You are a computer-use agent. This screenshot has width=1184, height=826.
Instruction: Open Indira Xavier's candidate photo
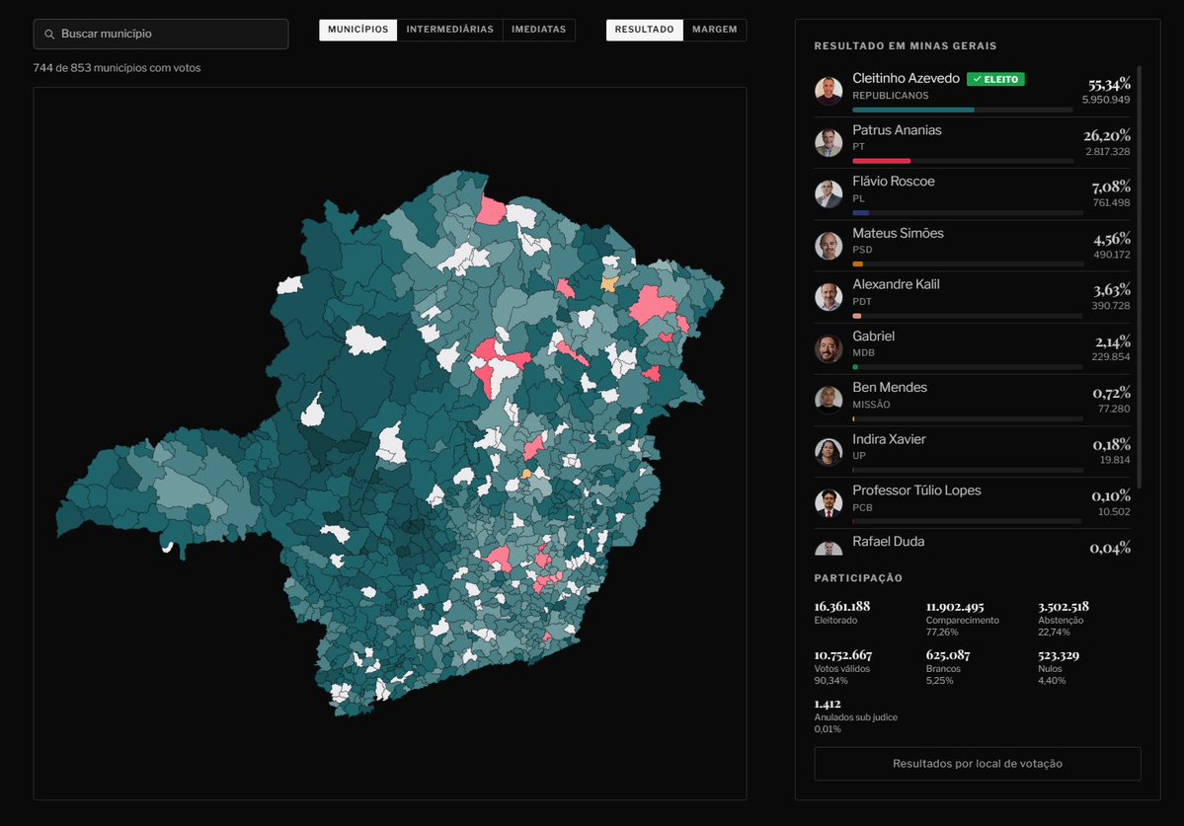(829, 452)
